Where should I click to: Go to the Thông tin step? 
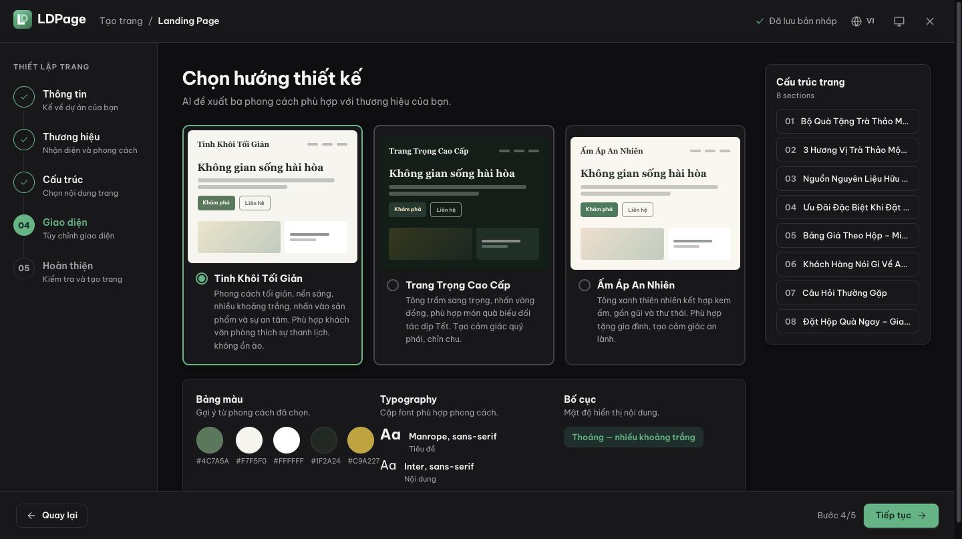click(x=79, y=100)
